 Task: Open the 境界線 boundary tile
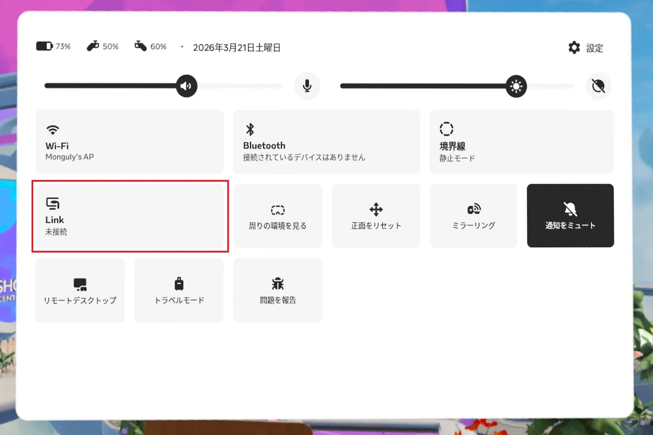click(522, 142)
